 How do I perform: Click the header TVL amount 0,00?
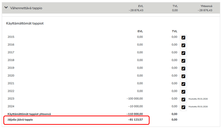[175, 10]
